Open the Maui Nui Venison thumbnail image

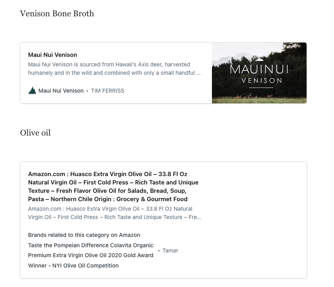259,73
